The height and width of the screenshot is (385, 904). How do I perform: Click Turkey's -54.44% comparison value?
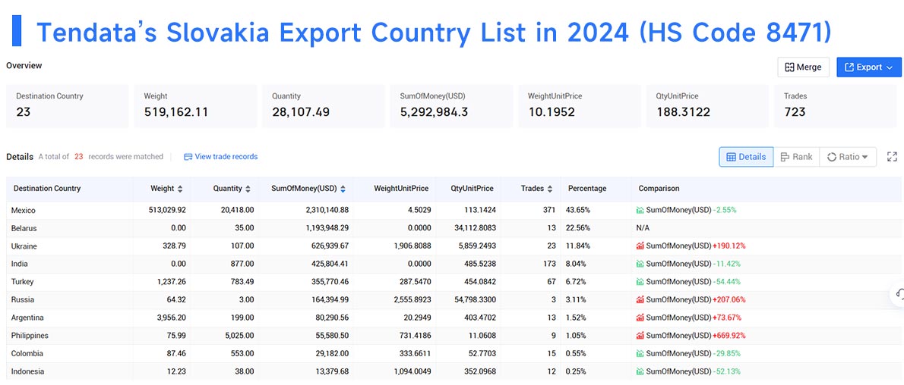(x=727, y=281)
